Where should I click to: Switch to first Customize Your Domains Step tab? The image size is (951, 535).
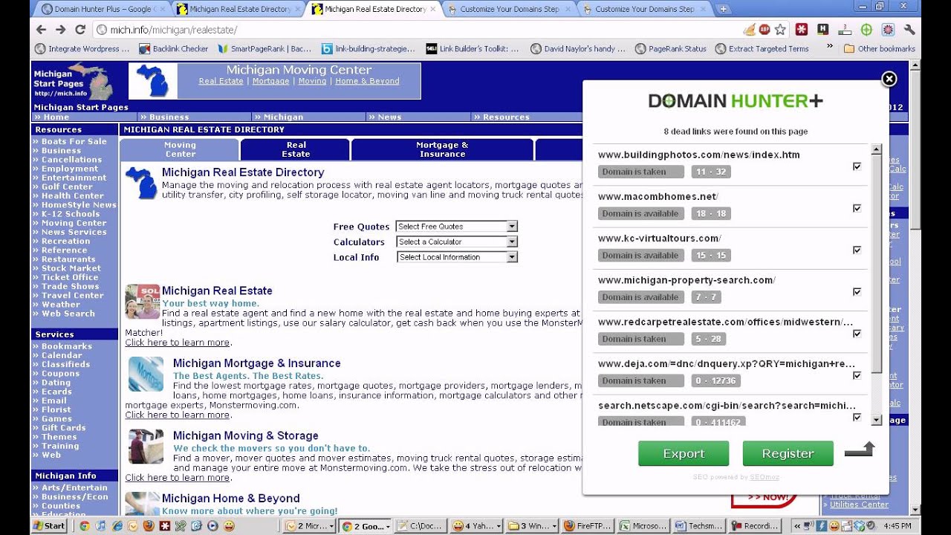pyautogui.click(x=508, y=9)
